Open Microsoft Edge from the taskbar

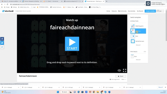click(x=79, y=92)
